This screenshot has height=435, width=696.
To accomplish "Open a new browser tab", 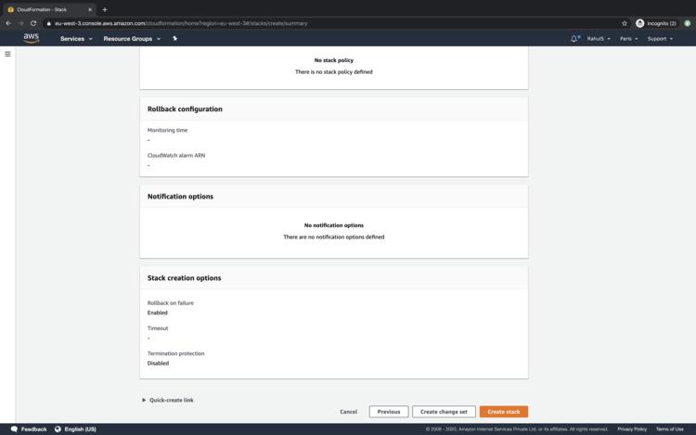I will click(104, 9).
